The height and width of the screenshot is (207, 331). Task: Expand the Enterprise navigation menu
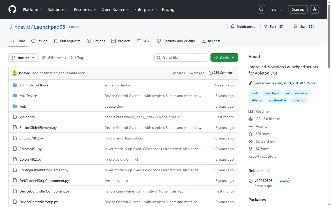tap(146, 9)
